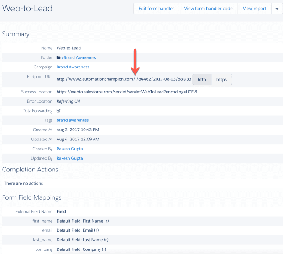The height and width of the screenshot is (254, 283).
Task: Select the http endpoint toggle
Action: [202, 80]
